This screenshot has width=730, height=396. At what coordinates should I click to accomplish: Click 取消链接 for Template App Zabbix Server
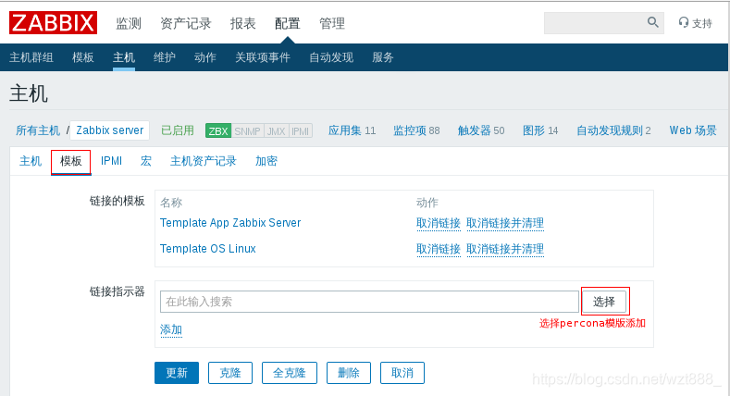(439, 223)
